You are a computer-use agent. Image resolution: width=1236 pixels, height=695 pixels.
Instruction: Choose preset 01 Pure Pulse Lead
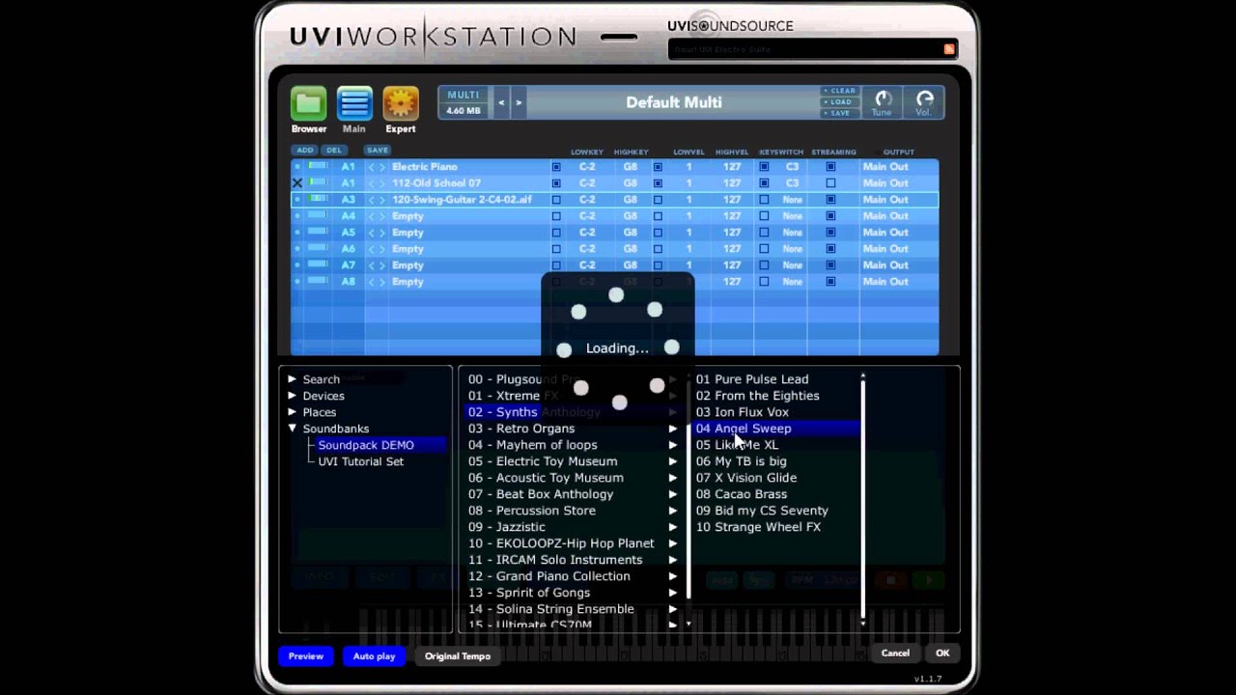click(x=752, y=379)
